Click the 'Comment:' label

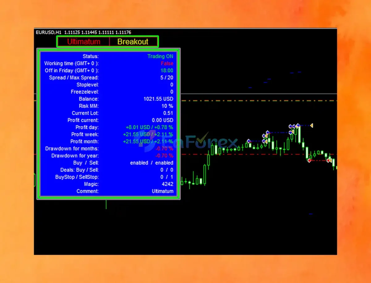88,191
